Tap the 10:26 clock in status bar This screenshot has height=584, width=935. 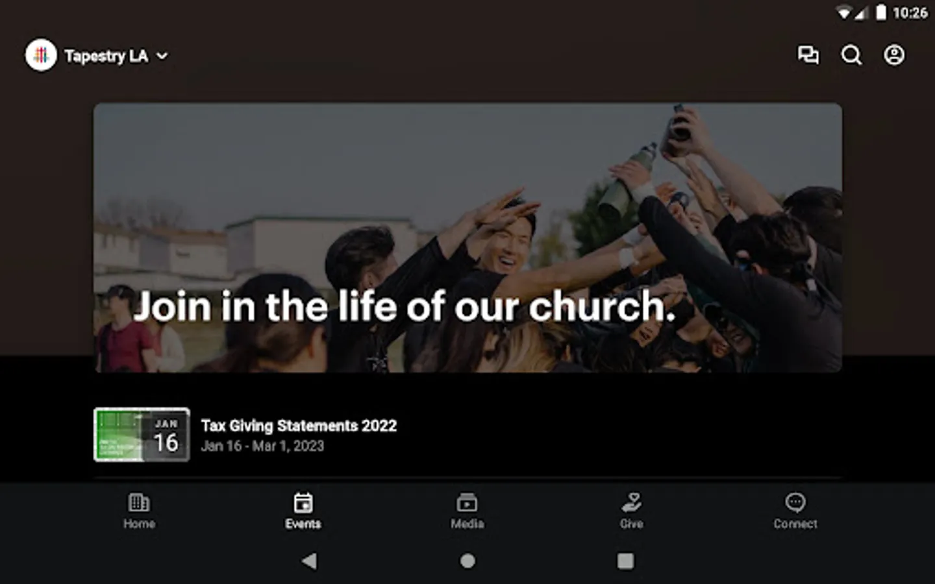click(x=910, y=12)
